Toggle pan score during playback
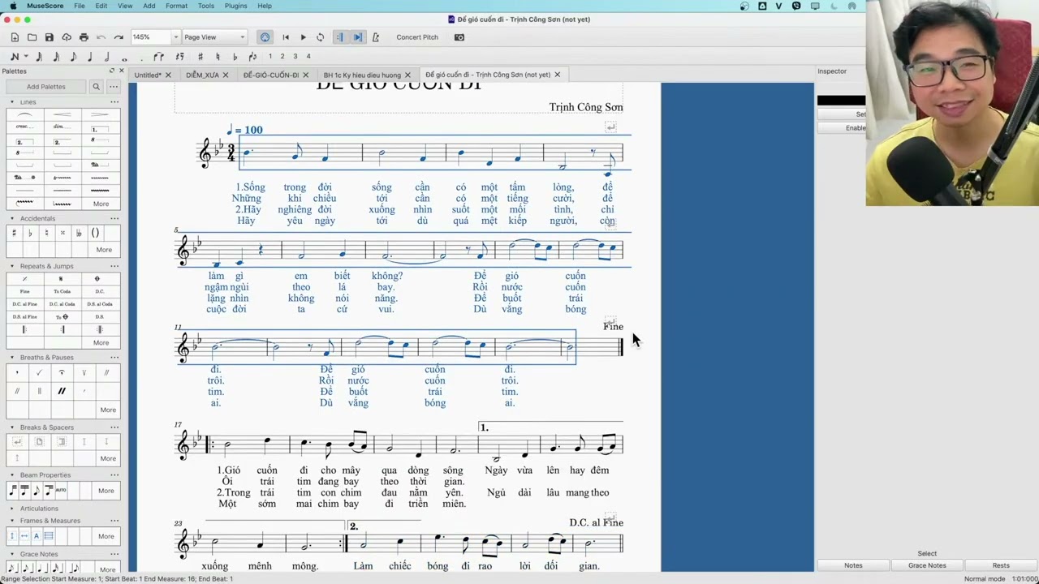Screen dimensions: 1039x584 (x=358, y=37)
